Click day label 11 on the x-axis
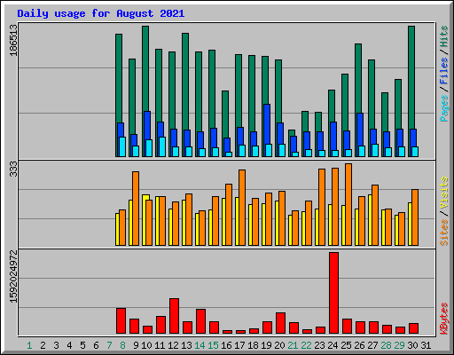 (160, 345)
